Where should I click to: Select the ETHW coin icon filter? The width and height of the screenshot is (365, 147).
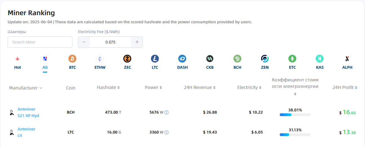coord(100,59)
